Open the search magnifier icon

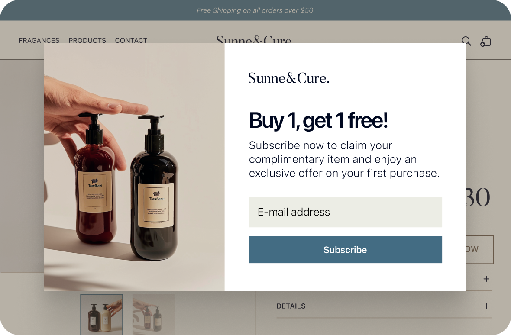coord(466,41)
